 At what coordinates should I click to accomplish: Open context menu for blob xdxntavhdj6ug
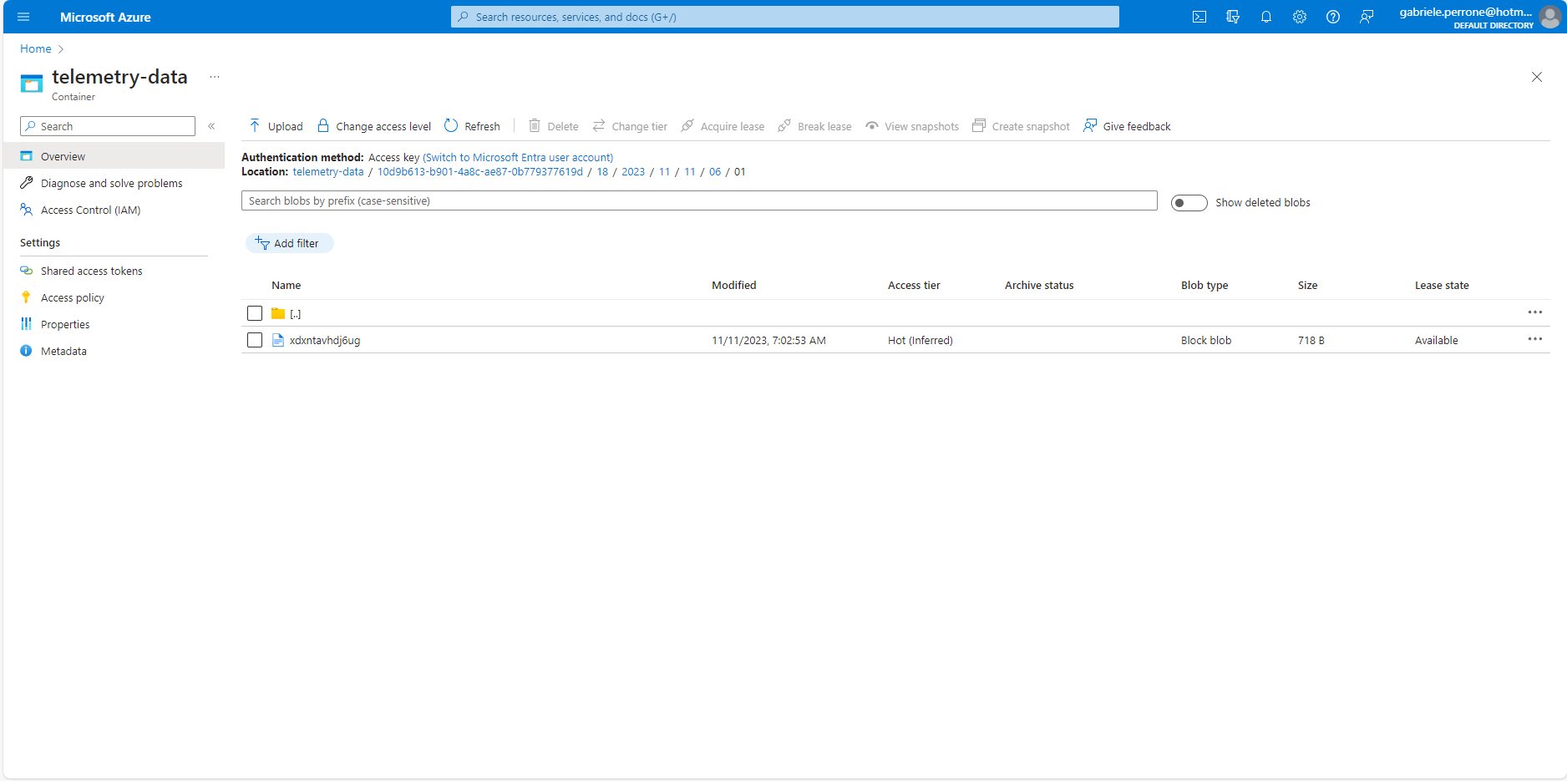point(1534,339)
